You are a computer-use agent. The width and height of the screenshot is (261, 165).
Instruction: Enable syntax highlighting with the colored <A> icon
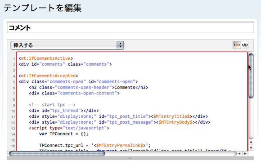[x=237, y=45]
